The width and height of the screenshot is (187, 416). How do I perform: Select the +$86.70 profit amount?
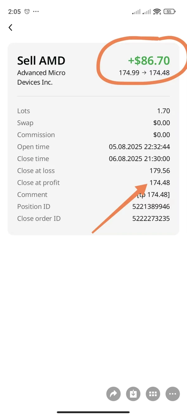click(x=149, y=61)
